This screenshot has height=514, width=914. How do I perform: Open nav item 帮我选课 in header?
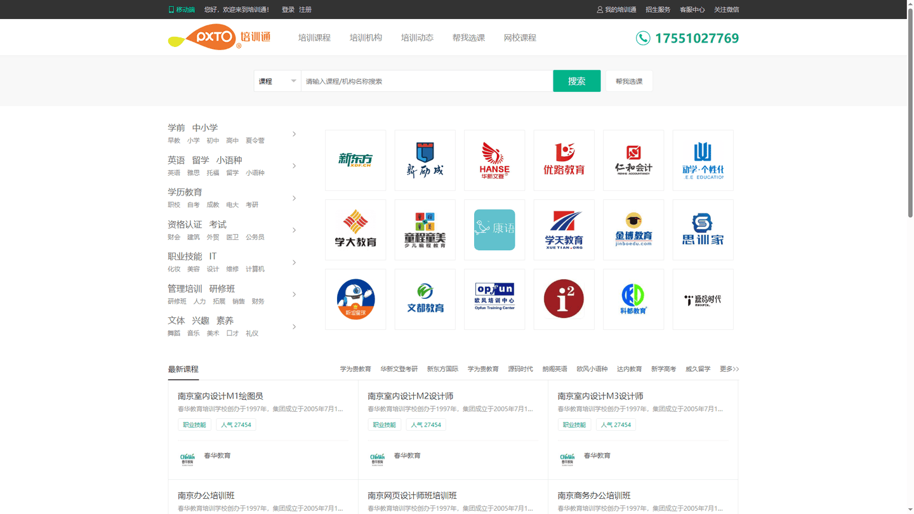pyautogui.click(x=468, y=37)
